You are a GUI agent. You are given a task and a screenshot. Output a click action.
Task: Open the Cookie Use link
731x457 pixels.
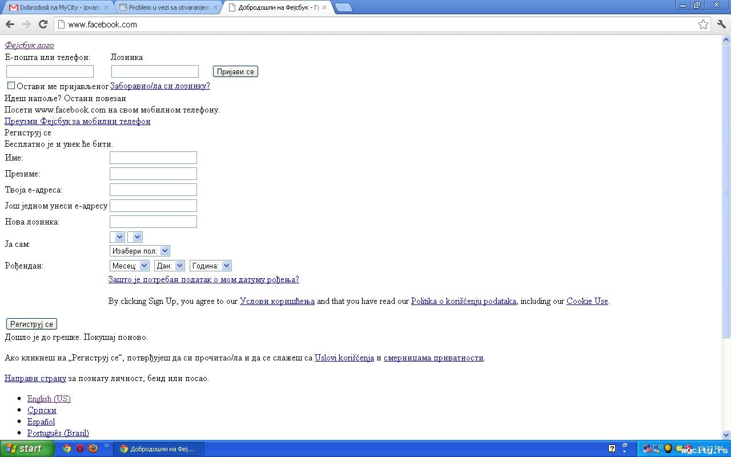coord(587,301)
